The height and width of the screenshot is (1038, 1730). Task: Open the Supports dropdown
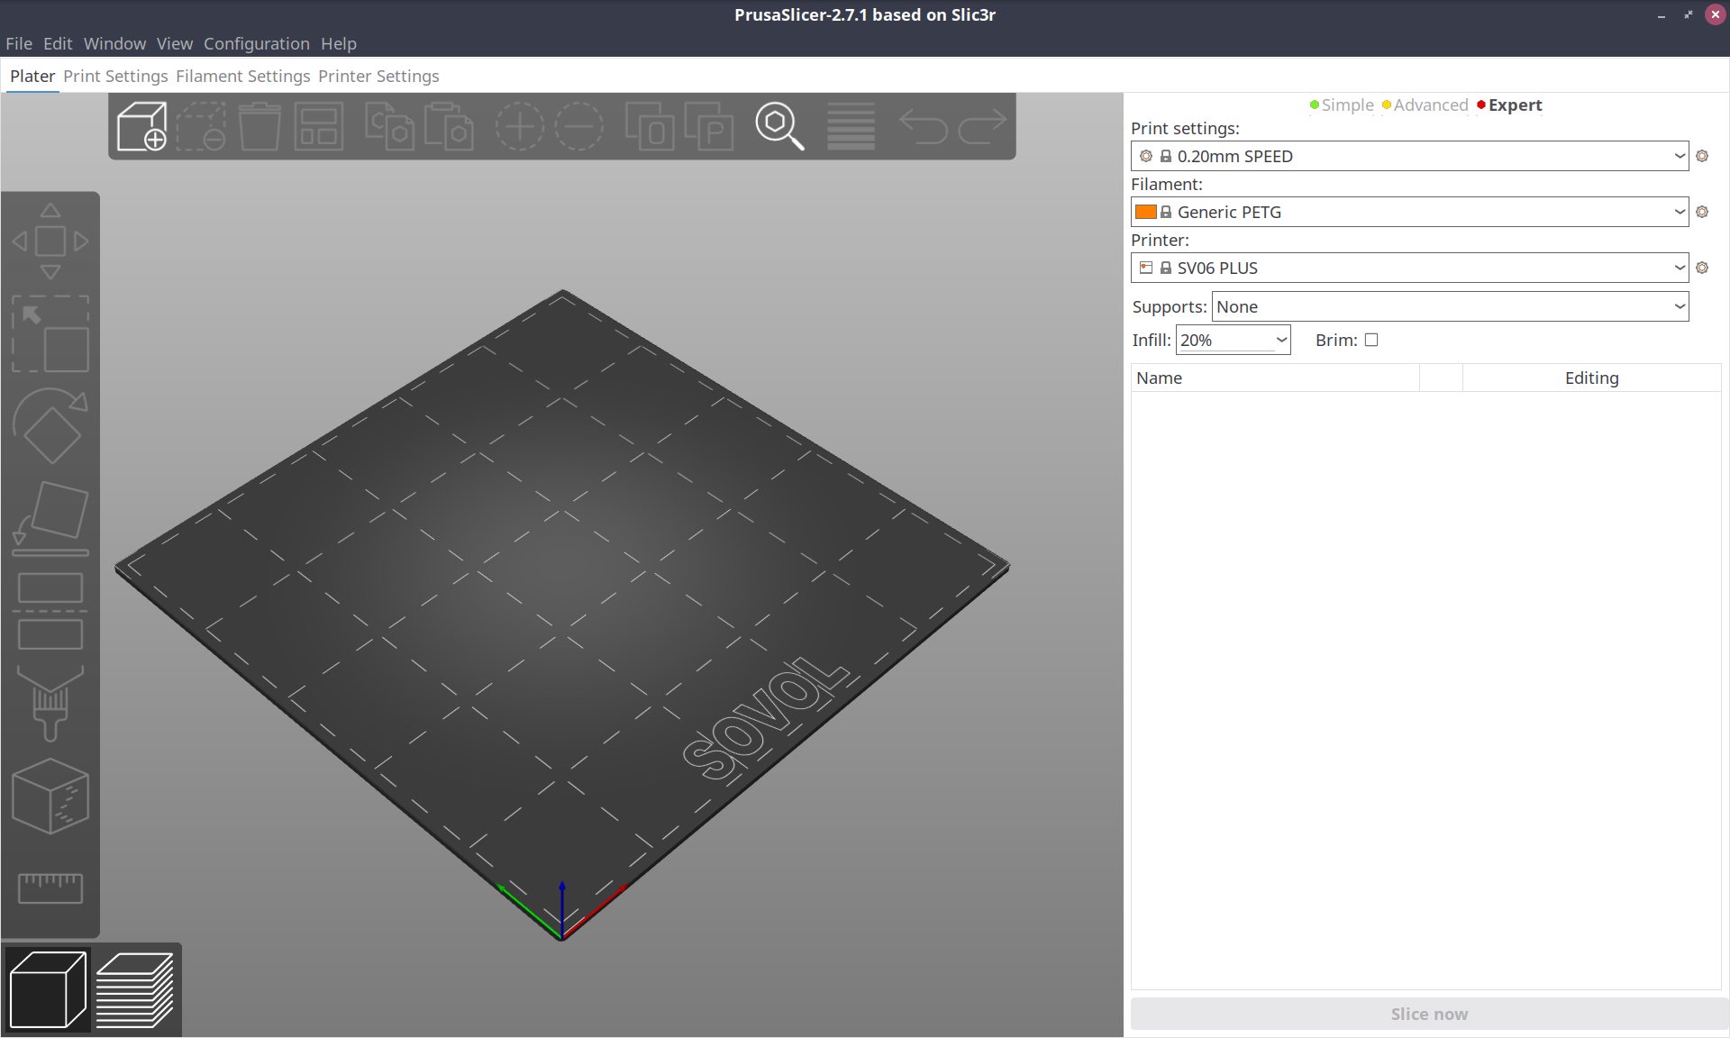point(1450,306)
